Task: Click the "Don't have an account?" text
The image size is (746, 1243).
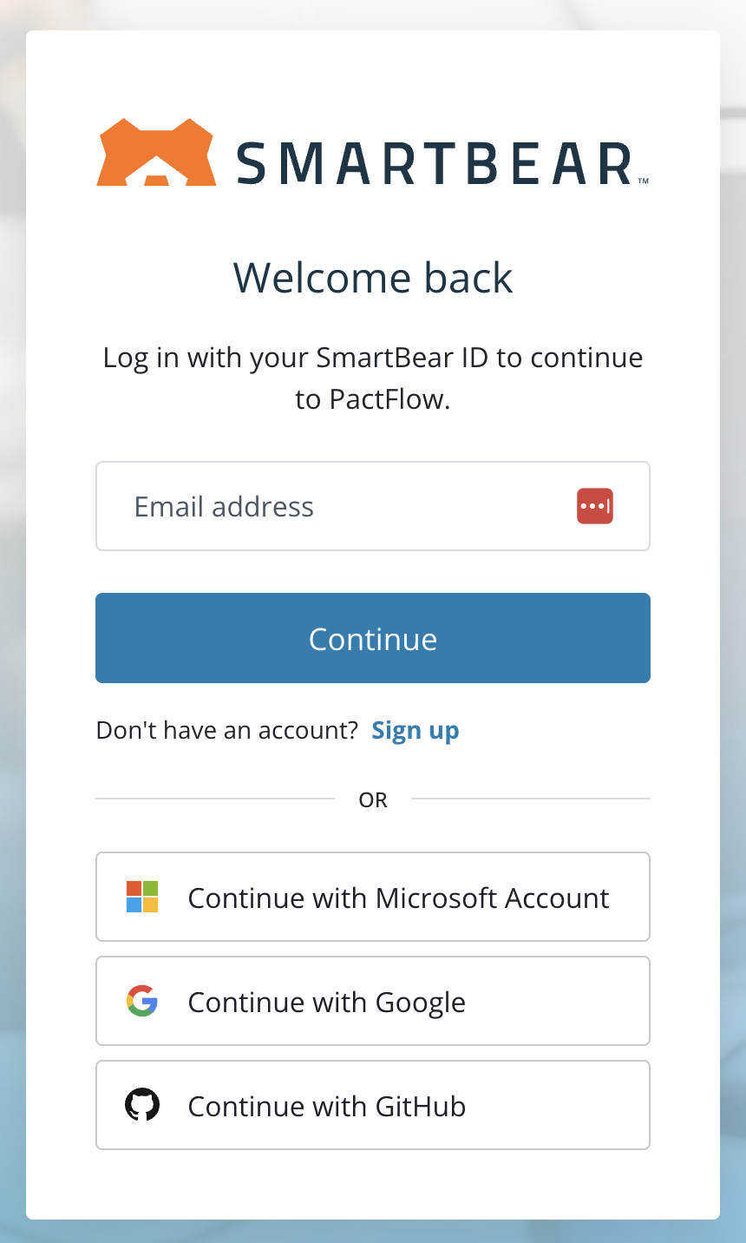Action: point(227,731)
